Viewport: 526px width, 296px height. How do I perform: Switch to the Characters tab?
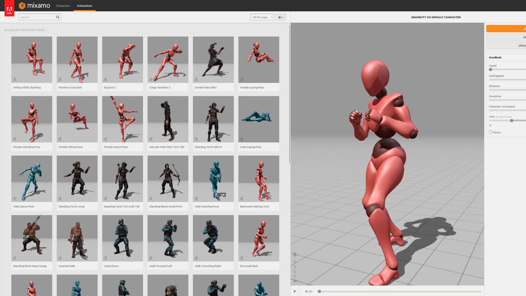tap(63, 6)
